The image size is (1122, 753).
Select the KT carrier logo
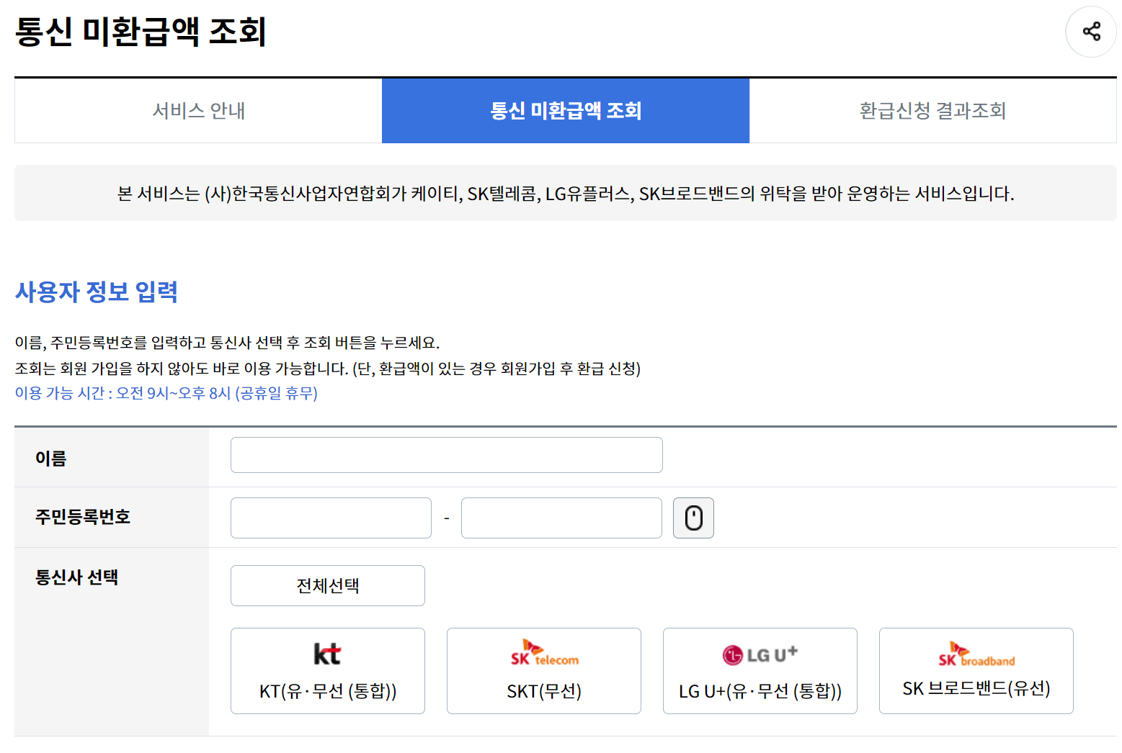(x=327, y=654)
